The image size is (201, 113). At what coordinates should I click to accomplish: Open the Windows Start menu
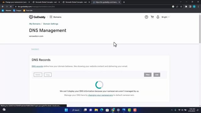pos(66,110)
